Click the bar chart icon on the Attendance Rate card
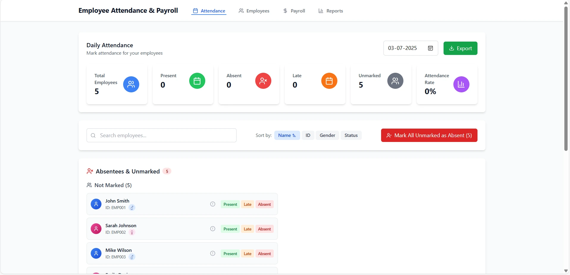 tap(461, 84)
